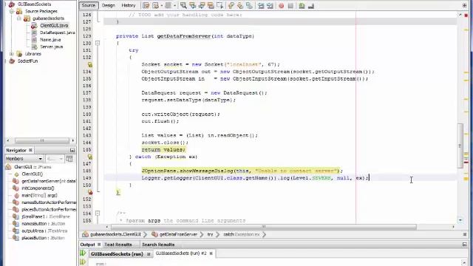This screenshot has width=473, height=266.
Task: Select GUIBasedSockets (run) output tab
Action: click(117, 254)
